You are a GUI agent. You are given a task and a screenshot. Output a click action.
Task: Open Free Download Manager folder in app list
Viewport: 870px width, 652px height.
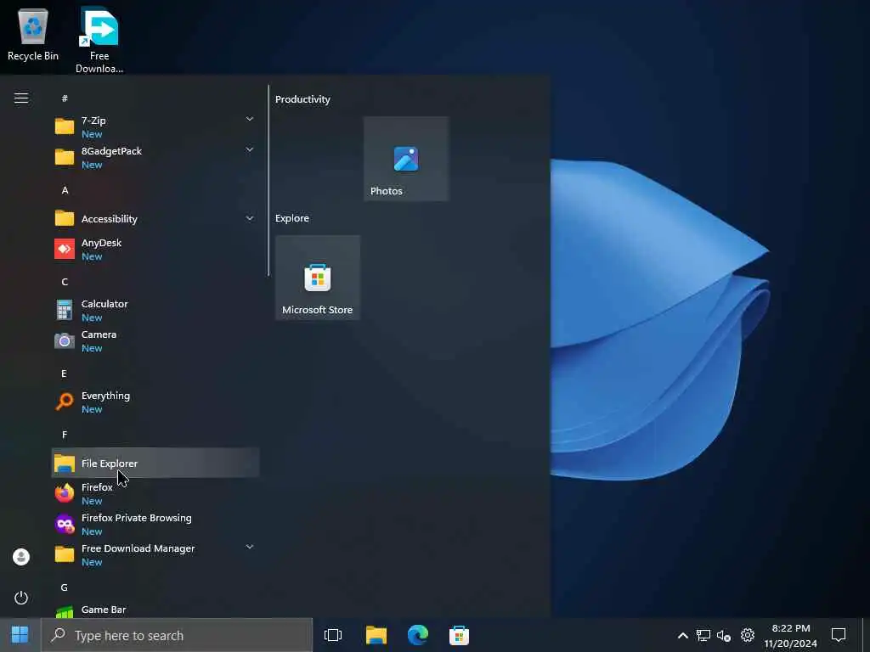pos(155,554)
